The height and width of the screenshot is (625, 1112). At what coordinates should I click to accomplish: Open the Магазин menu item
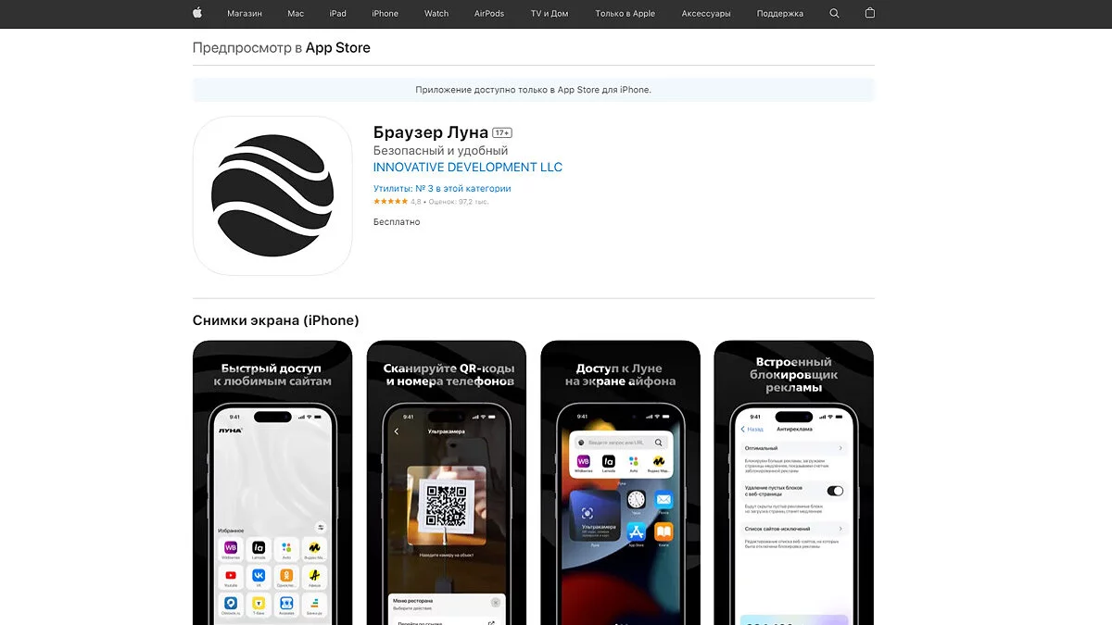point(245,14)
